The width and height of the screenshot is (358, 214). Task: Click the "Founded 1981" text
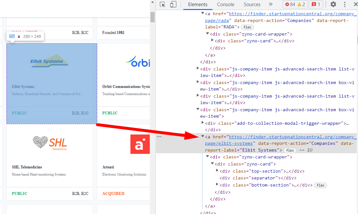(x=113, y=33)
